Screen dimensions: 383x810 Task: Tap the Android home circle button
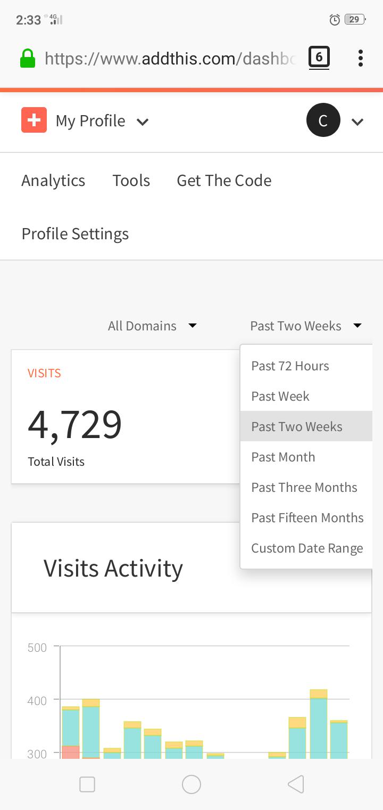pos(191,784)
